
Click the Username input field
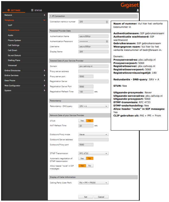pyautogui.click(x=93, y=46)
